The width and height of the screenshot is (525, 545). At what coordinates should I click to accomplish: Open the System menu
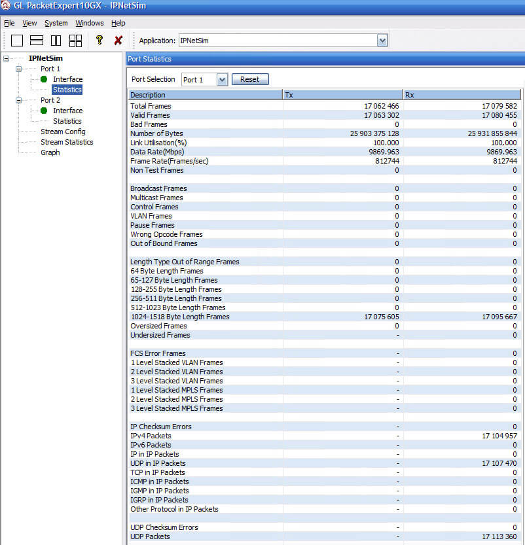point(56,23)
